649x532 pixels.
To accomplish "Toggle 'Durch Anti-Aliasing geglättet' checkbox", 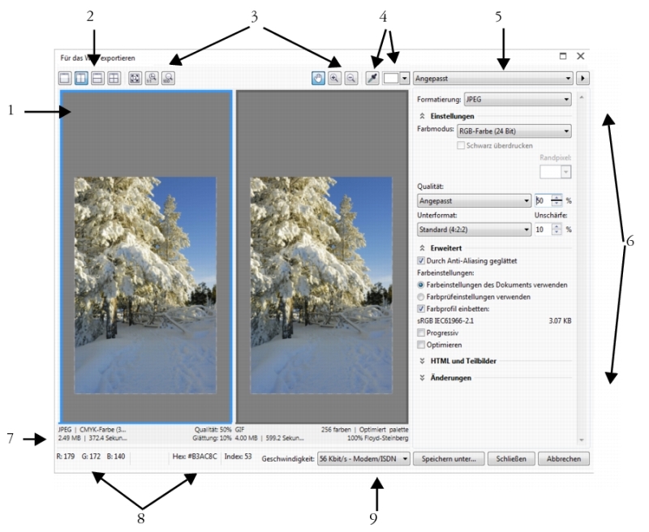I will coord(421,261).
